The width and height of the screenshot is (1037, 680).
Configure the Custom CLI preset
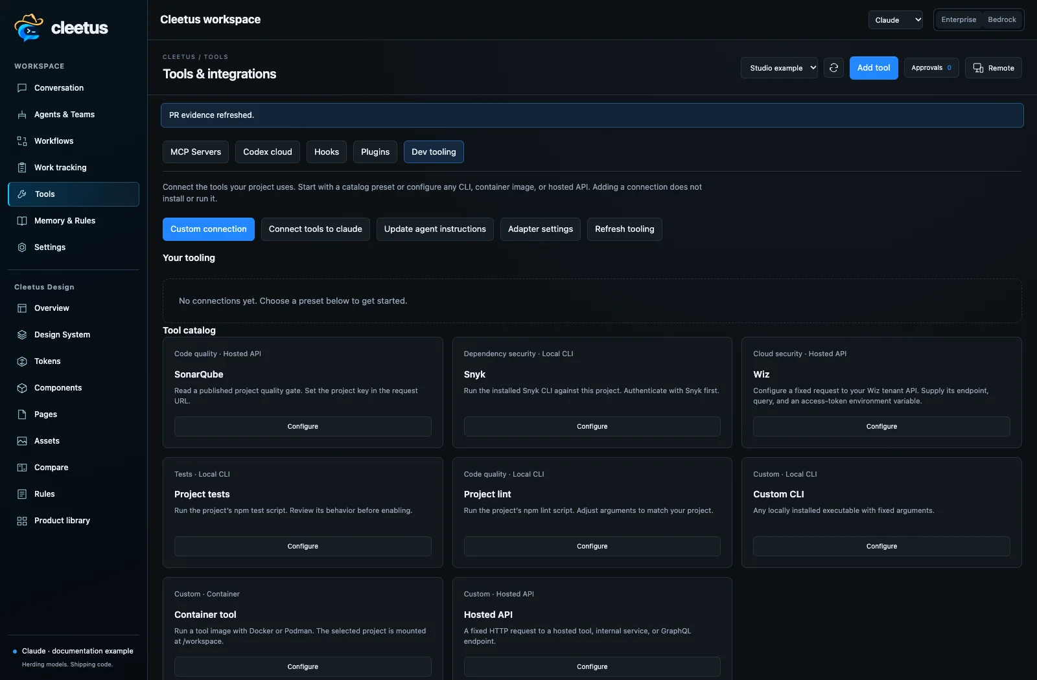point(881,547)
